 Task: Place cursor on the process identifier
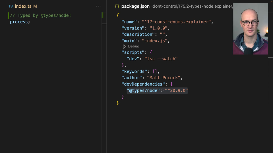click(x=19, y=22)
